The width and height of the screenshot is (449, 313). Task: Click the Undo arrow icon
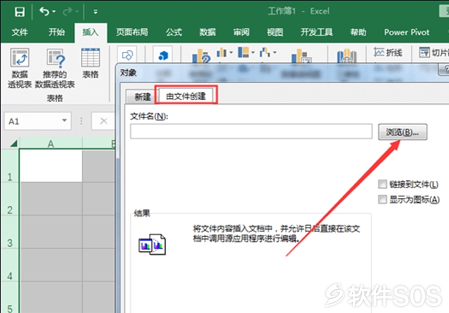44,12
